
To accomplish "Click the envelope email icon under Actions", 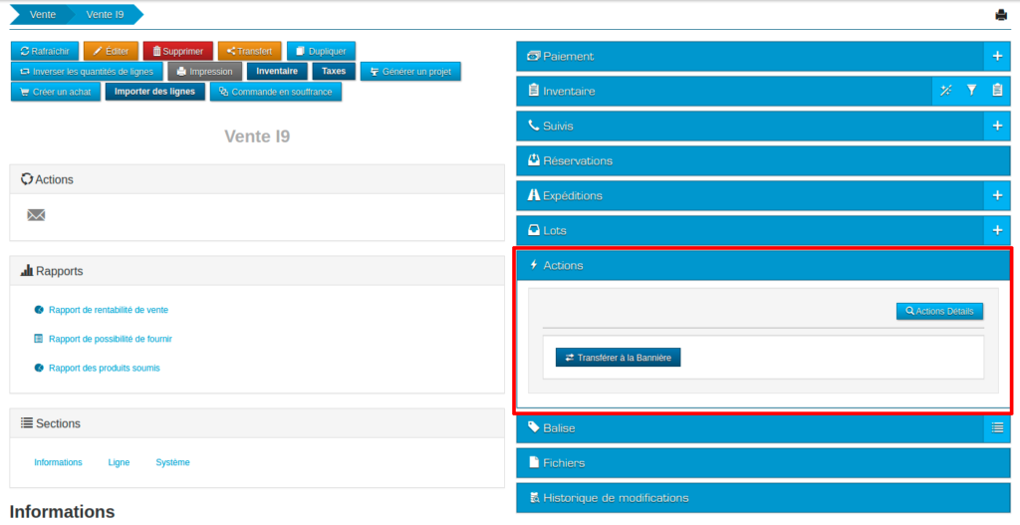I will coord(36,215).
